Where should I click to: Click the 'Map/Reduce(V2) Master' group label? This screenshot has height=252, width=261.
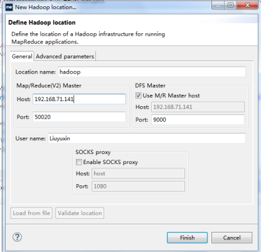(x=49, y=85)
